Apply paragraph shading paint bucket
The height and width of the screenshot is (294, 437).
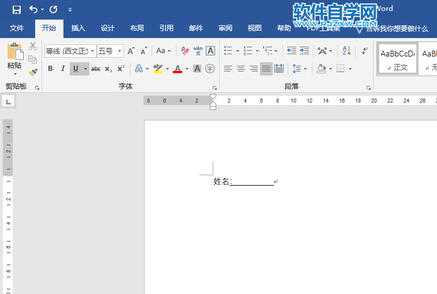(x=321, y=69)
